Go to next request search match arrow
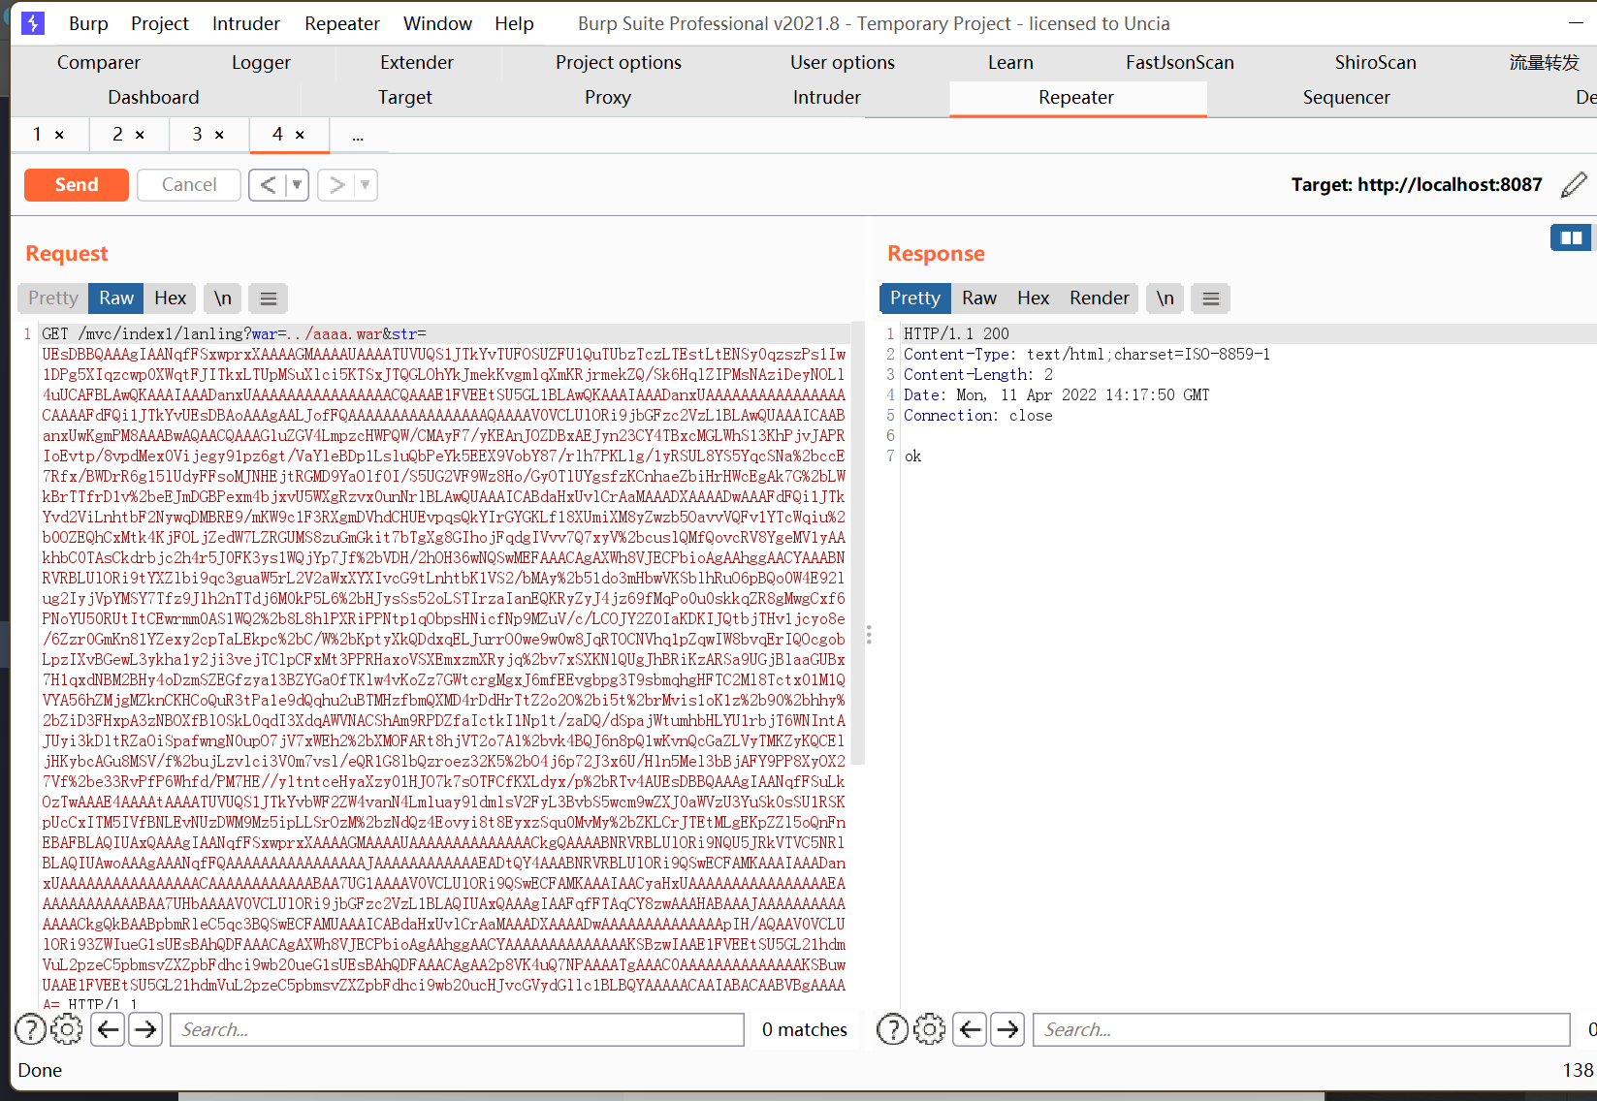 (145, 1029)
